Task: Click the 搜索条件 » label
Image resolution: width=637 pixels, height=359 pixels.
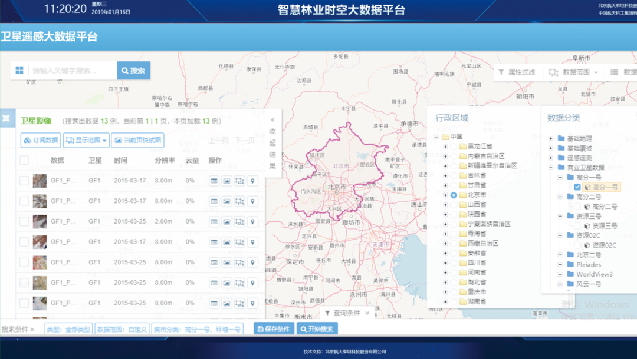Action: 18,329
